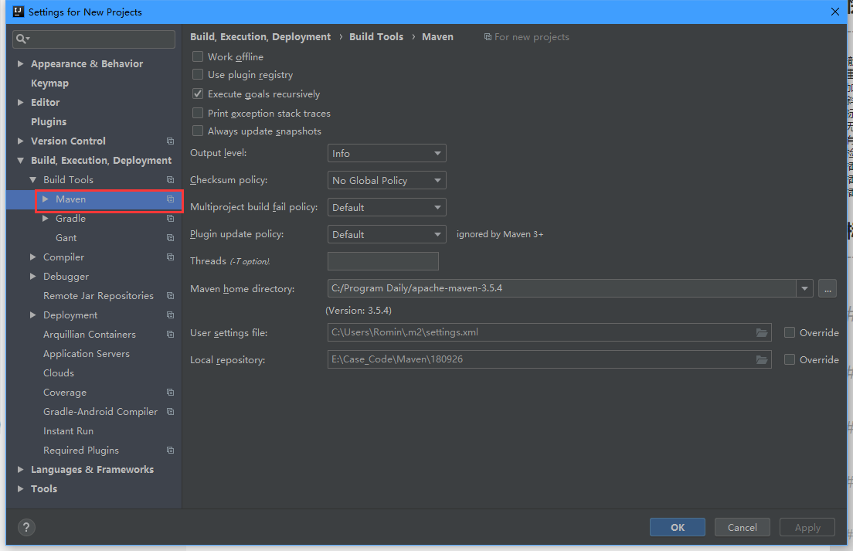The height and width of the screenshot is (551, 853).
Task: Click the project-level icon beside Deployment
Action: [x=170, y=315]
